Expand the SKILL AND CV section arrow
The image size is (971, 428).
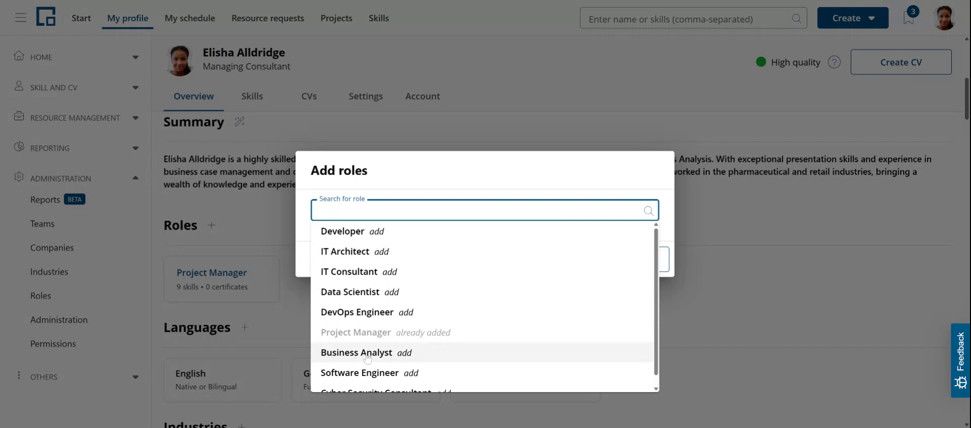tap(136, 88)
